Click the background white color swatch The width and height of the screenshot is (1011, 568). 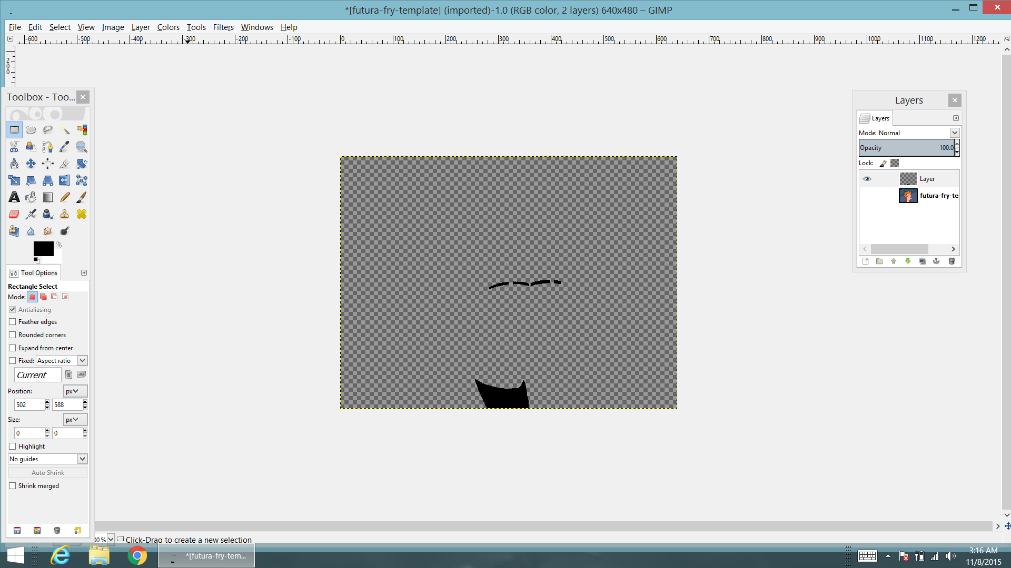pos(58,259)
